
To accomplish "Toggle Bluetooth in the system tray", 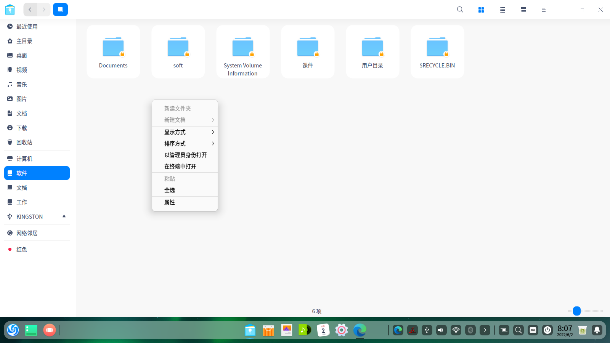I will (470, 330).
